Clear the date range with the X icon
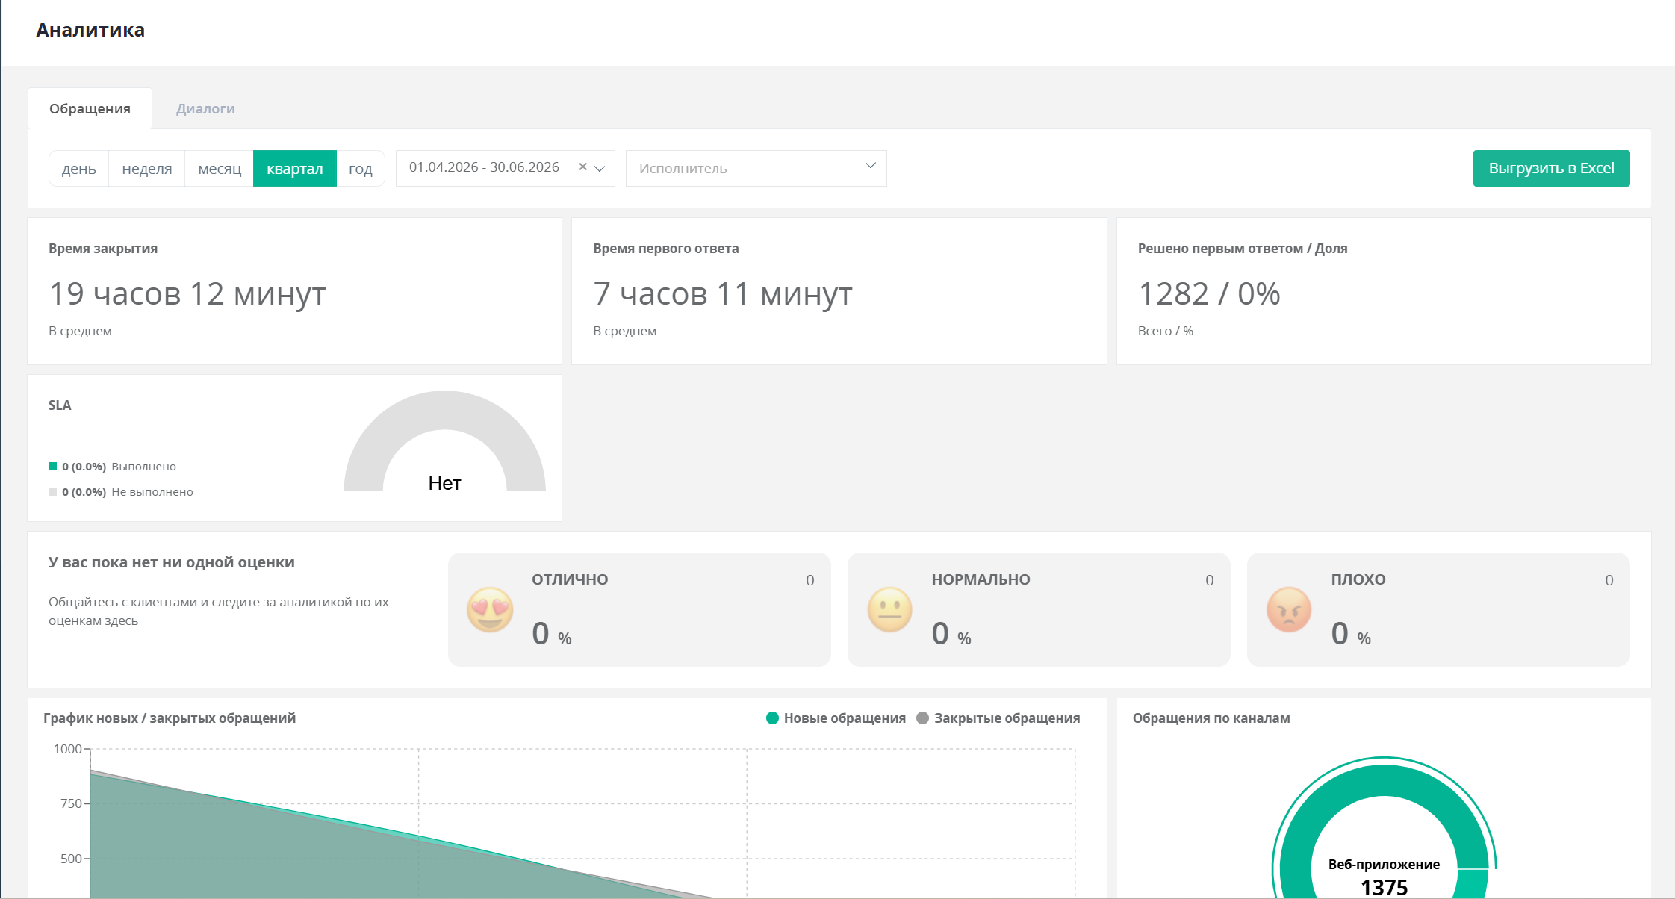 tap(582, 167)
